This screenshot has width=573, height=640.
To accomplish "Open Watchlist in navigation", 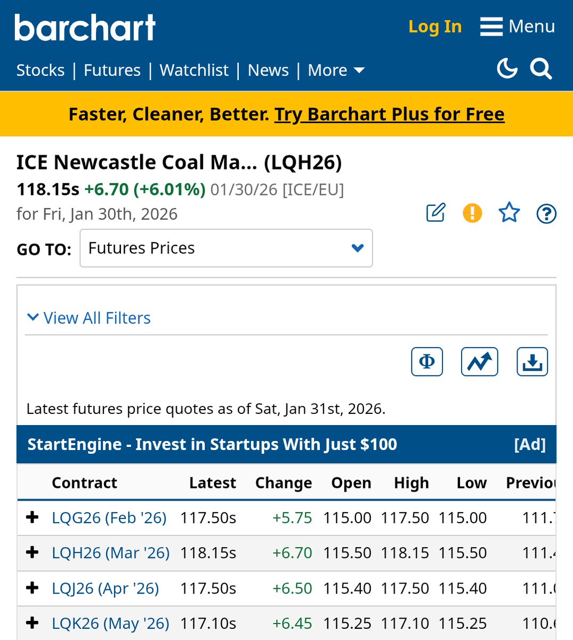I will tap(194, 70).
